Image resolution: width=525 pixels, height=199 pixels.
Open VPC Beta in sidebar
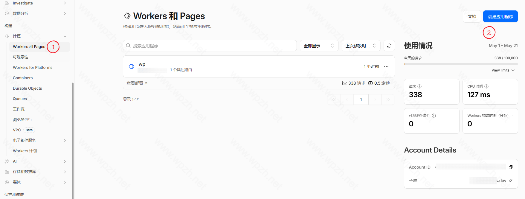click(24, 130)
